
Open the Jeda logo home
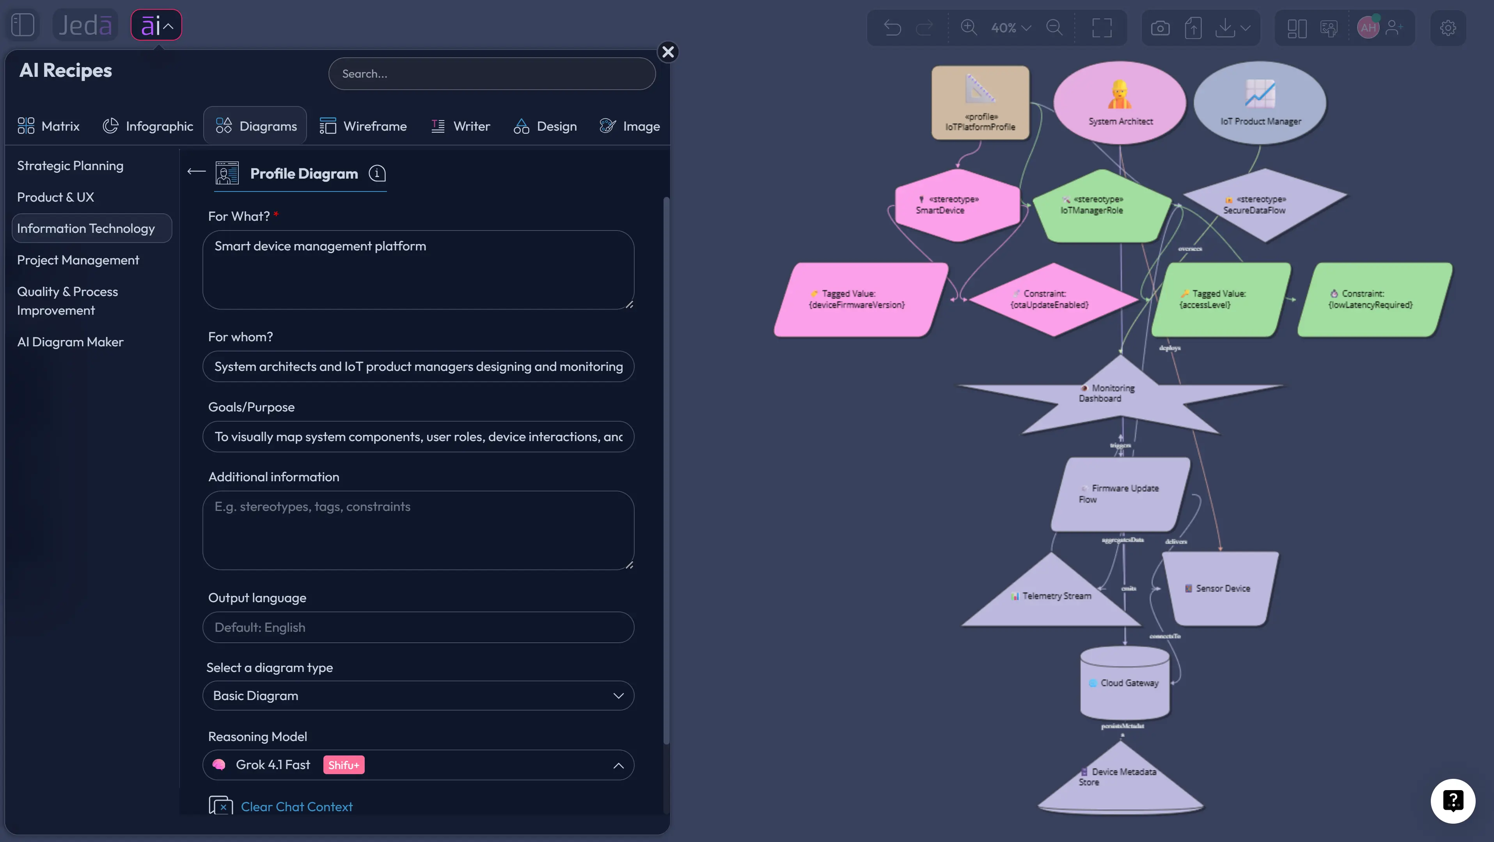[x=85, y=25]
